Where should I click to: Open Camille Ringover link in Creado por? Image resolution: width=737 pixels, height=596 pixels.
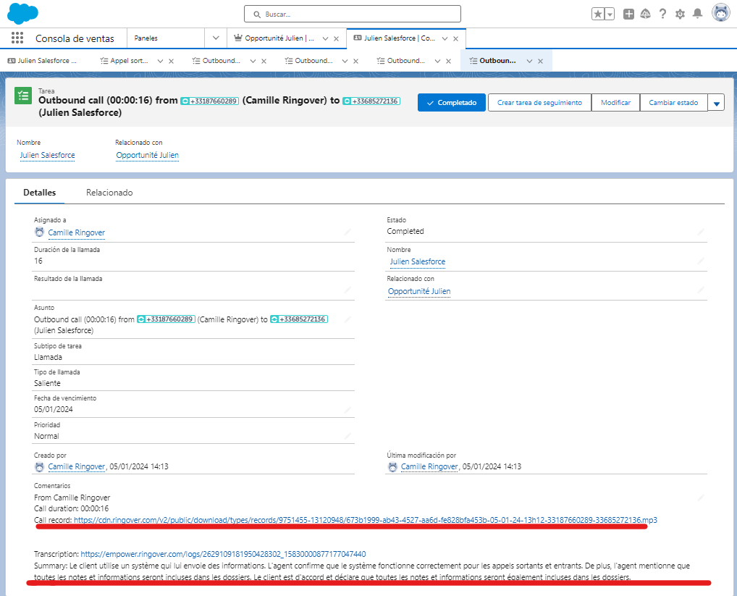[x=76, y=467]
